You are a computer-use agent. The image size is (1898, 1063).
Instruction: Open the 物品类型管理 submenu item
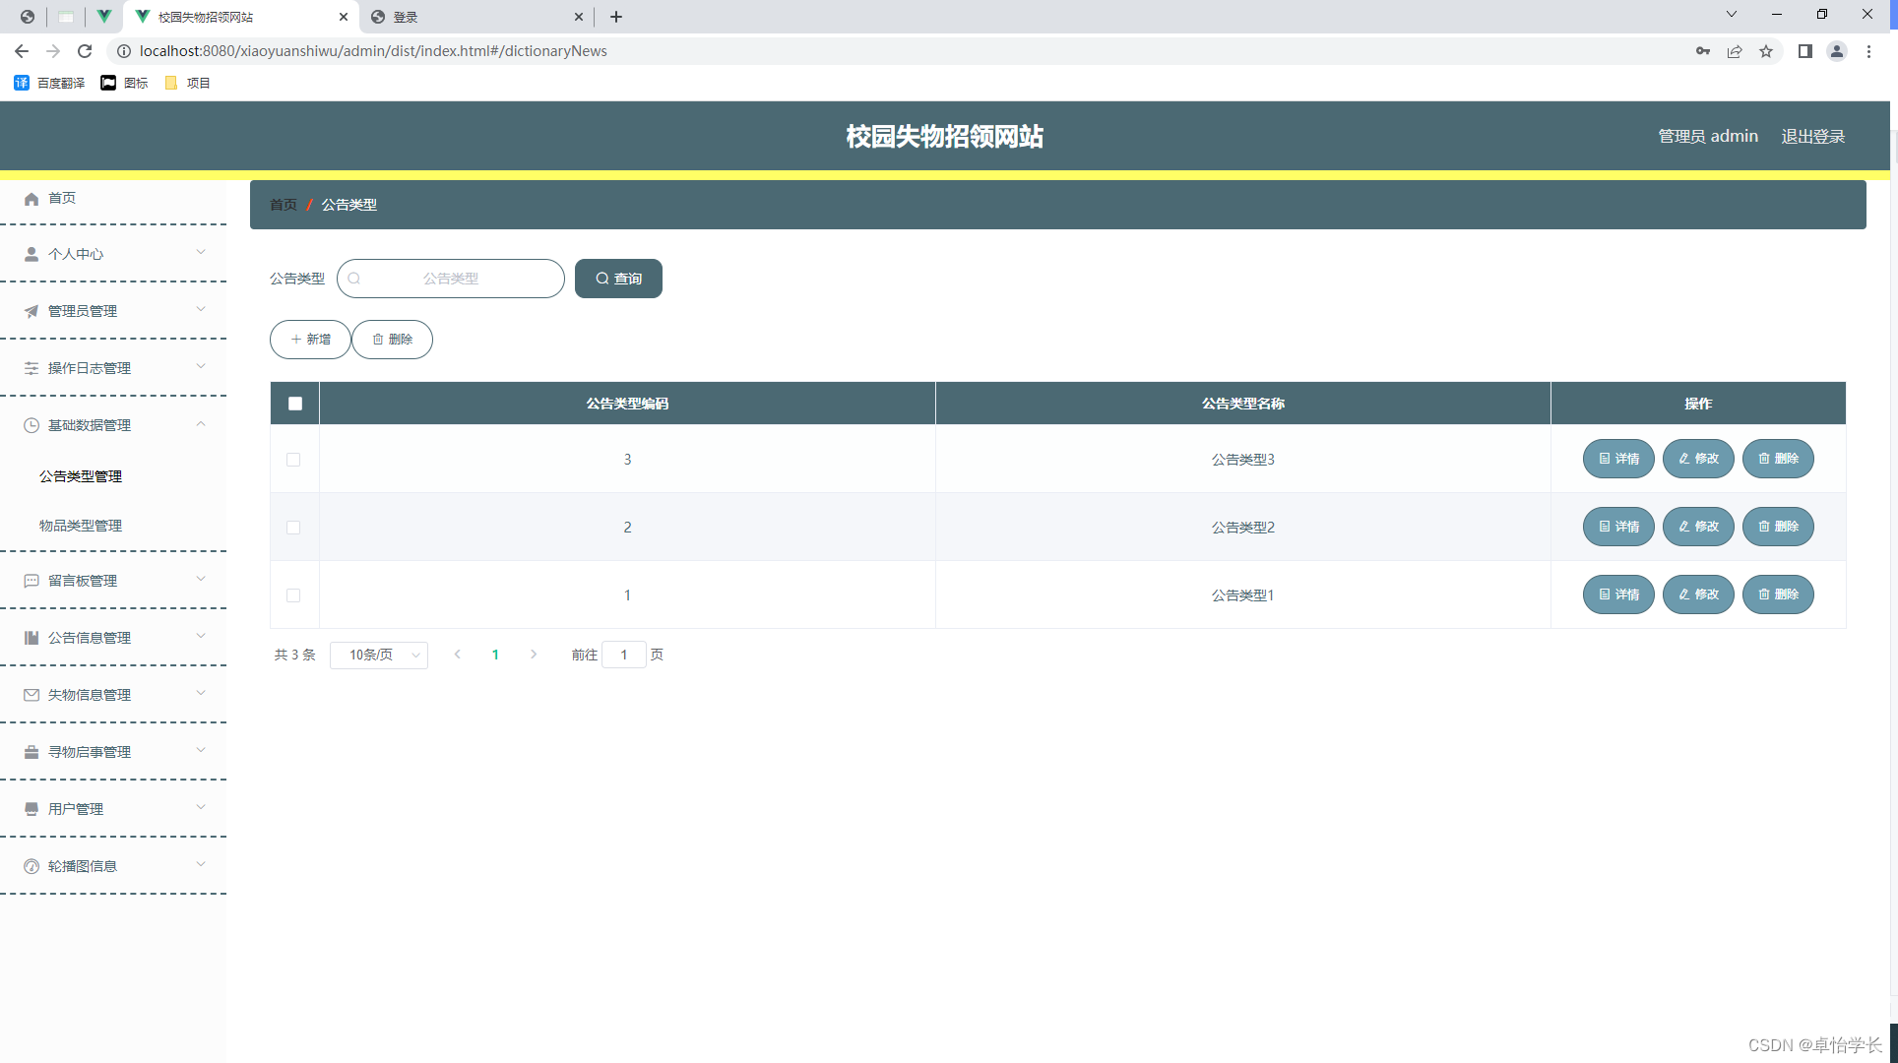click(x=81, y=526)
